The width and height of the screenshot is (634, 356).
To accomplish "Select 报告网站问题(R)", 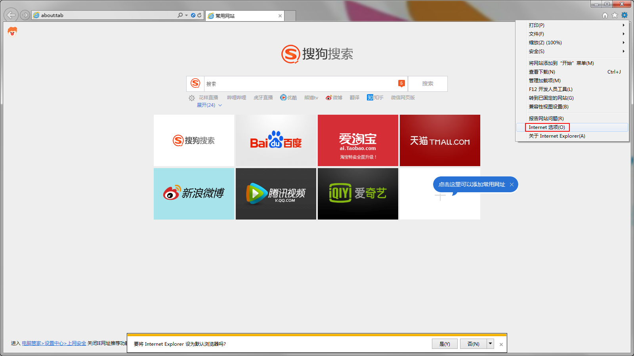I will coord(573,118).
